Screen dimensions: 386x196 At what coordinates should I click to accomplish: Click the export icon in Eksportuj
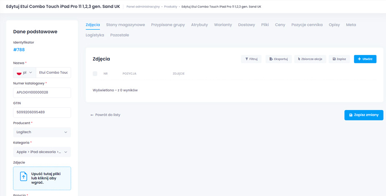271,59
